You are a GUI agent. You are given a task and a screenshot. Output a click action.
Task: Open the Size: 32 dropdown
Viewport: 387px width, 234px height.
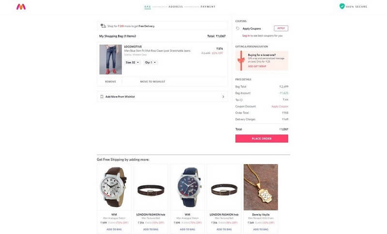click(132, 62)
